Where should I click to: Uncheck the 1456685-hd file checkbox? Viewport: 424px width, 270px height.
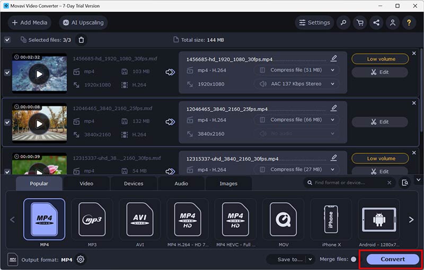[7, 73]
